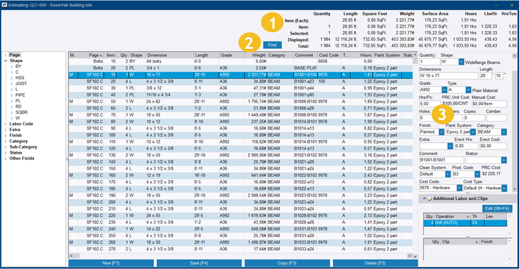The width and height of the screenshot is (519, 269).
Task: Click the New (F1) button
Action: pos(110,264)
